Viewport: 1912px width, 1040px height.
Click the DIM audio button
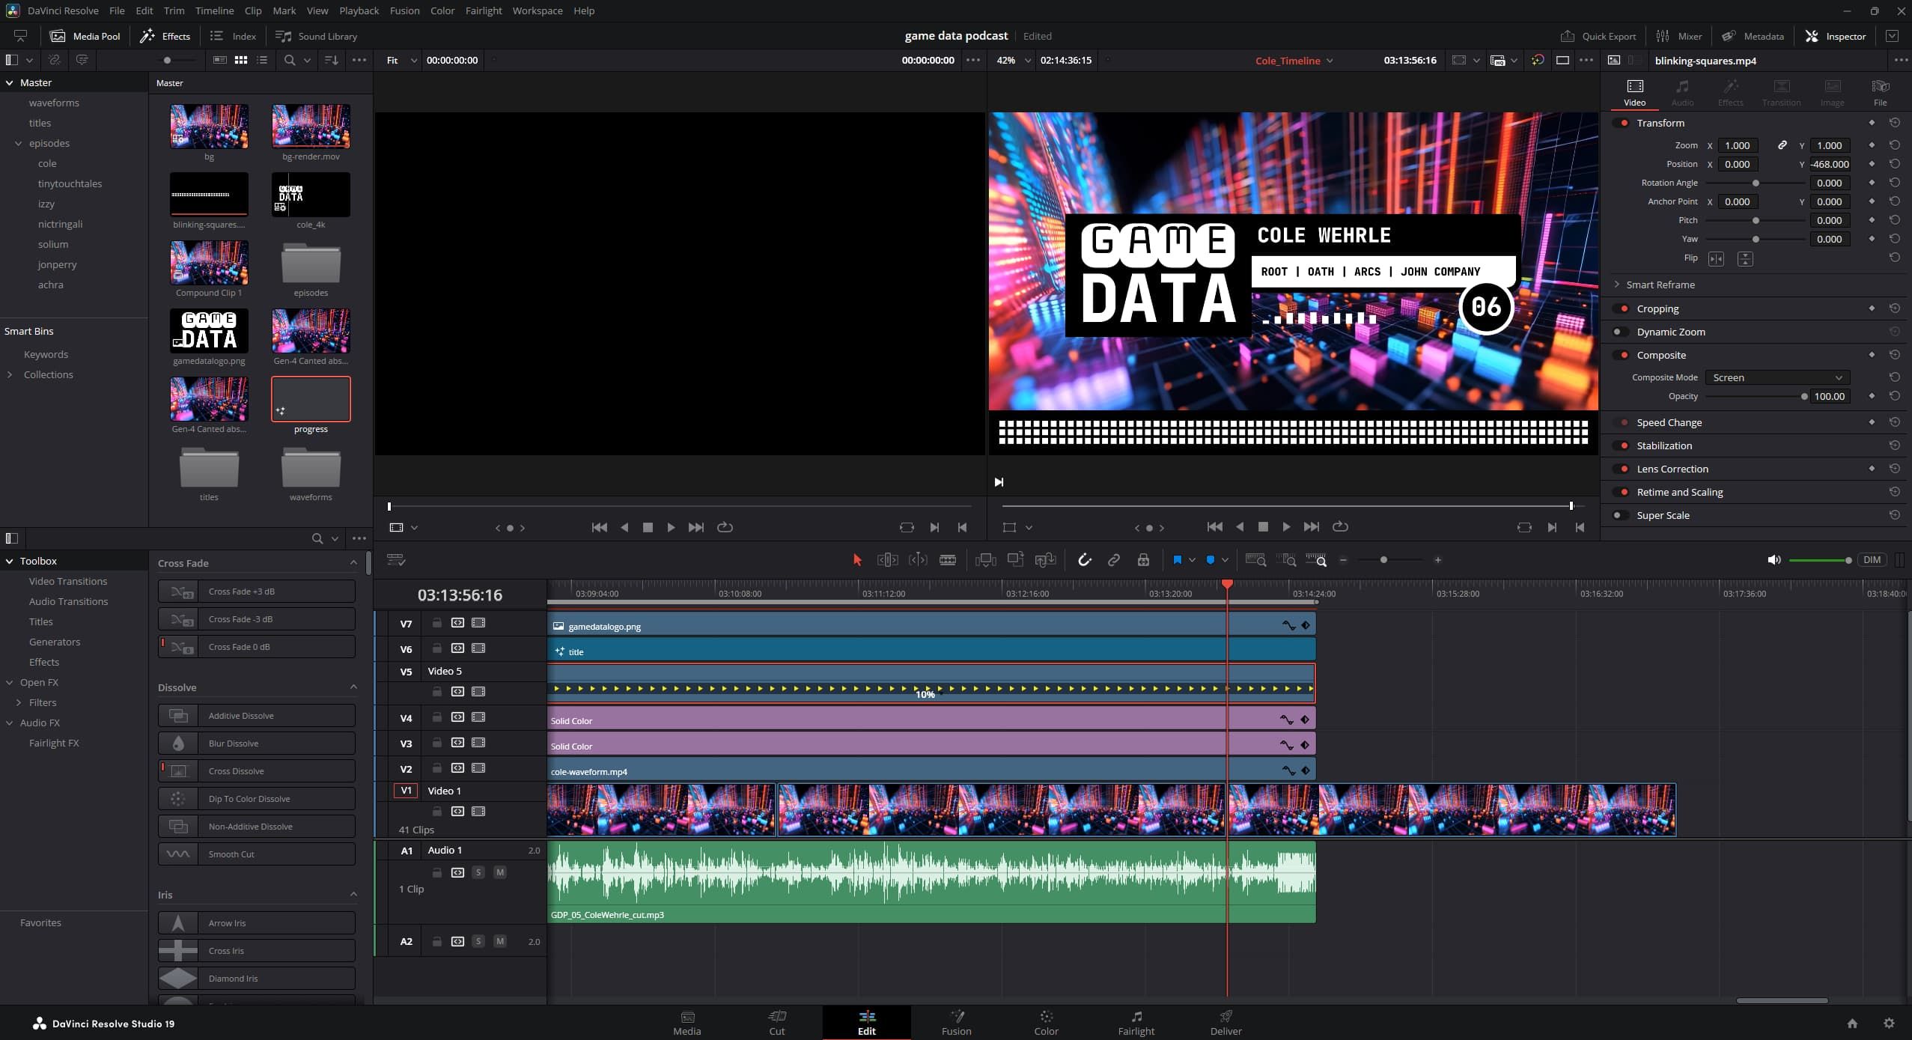coord(1872,560)
